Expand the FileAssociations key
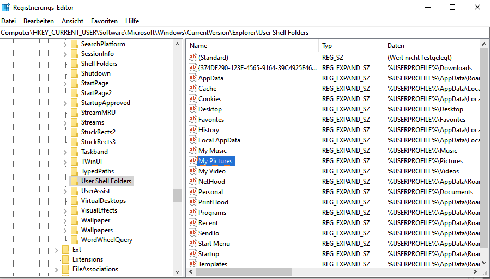The width and height of the screenshot is (490, 279). click(x=56, y=269)
